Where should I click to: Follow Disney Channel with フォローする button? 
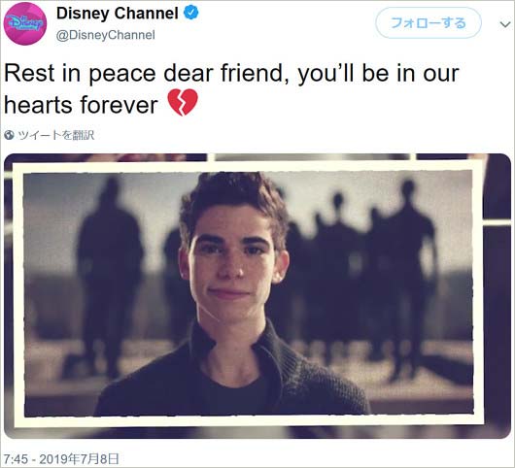pos(429,23)
